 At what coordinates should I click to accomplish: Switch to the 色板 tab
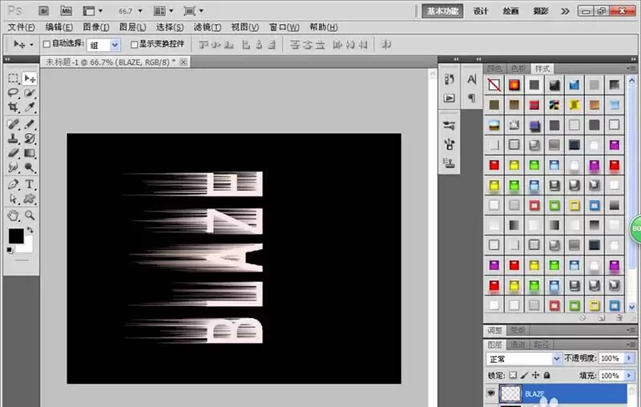pos(518,68)
